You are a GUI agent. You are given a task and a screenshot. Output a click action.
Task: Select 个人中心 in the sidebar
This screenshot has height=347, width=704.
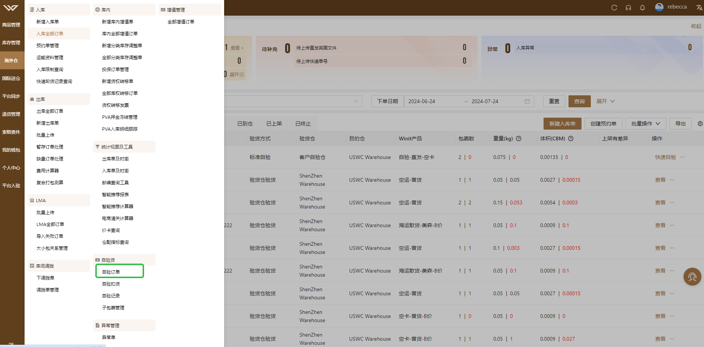11,168
